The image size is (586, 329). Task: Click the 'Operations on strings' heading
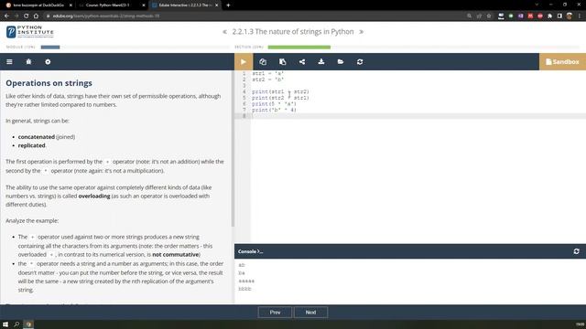click(x=49, y=83)
